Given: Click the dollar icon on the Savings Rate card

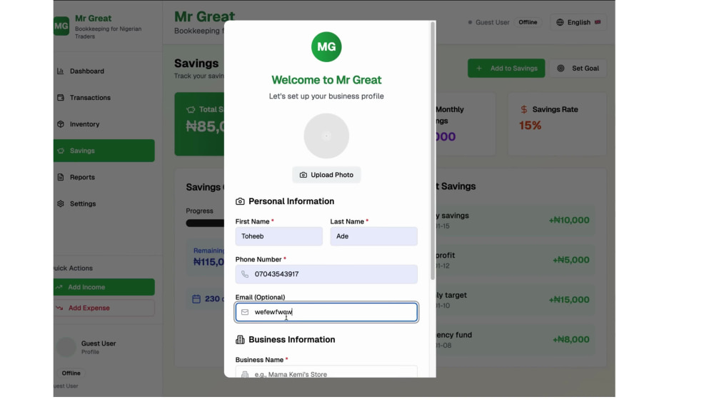Looking at the screenshot, I should 524,109.
